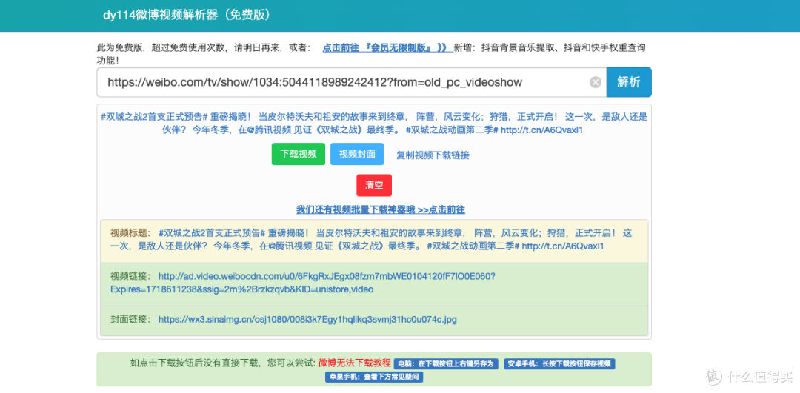This screenshot has width=800, height=393.
Task: Clear the URL input with the X icon
Action: point(596,82)
